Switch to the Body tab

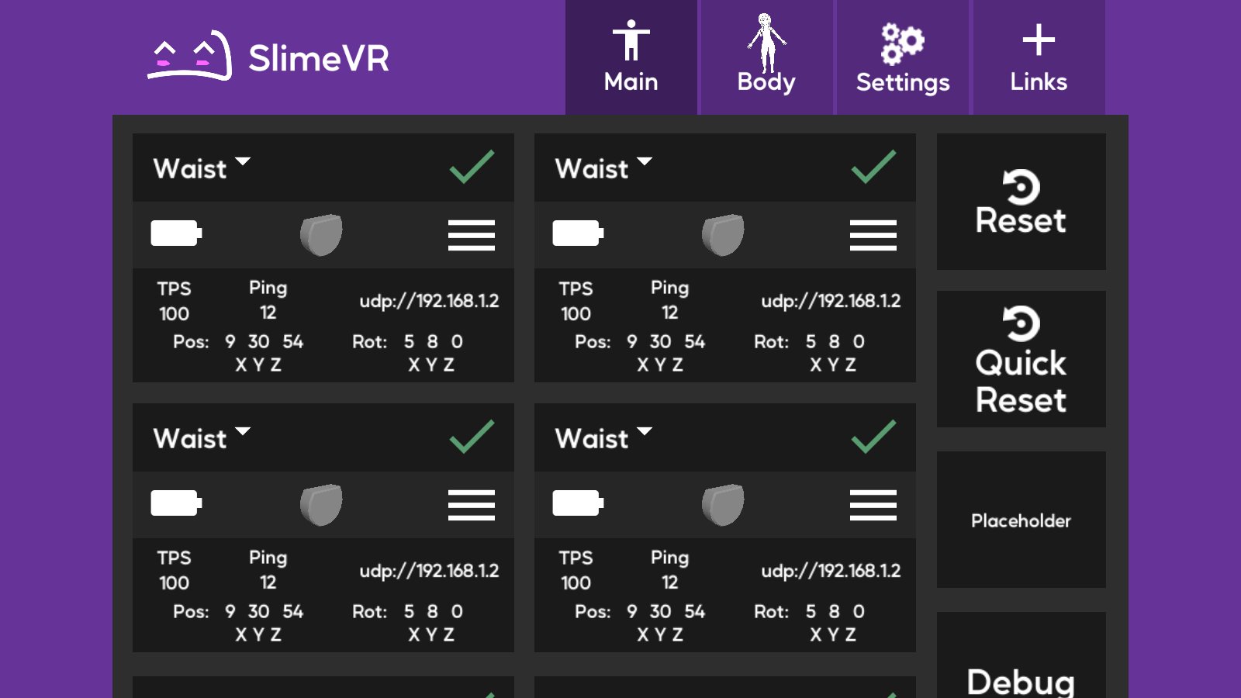coord(766,57)
